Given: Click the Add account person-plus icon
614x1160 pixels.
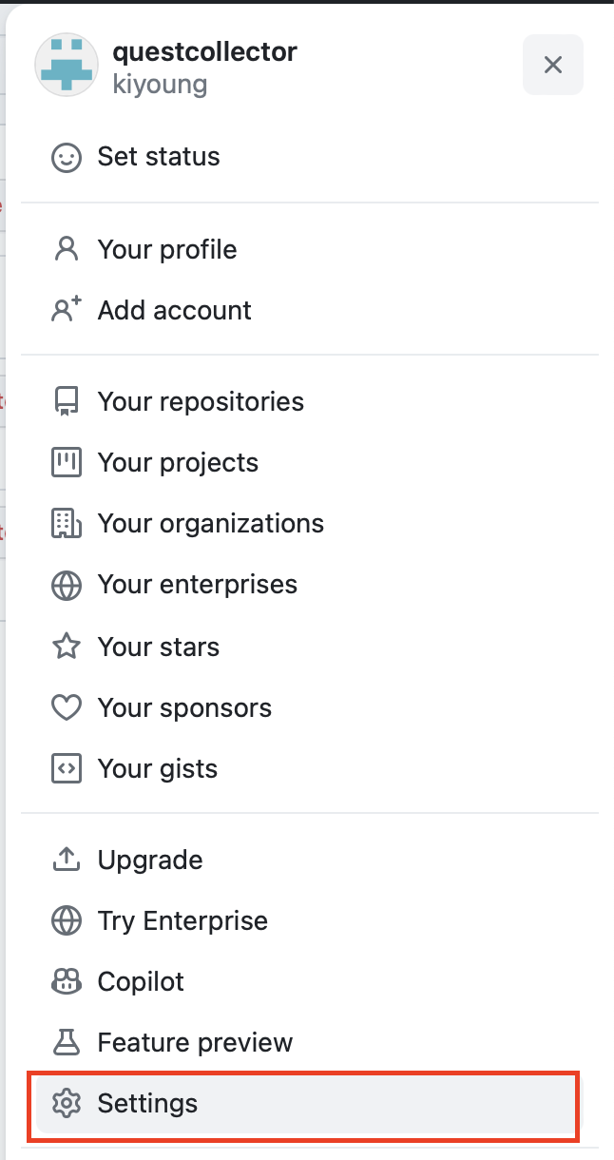Looking at the screenshot, I should [x=67, y=310].
